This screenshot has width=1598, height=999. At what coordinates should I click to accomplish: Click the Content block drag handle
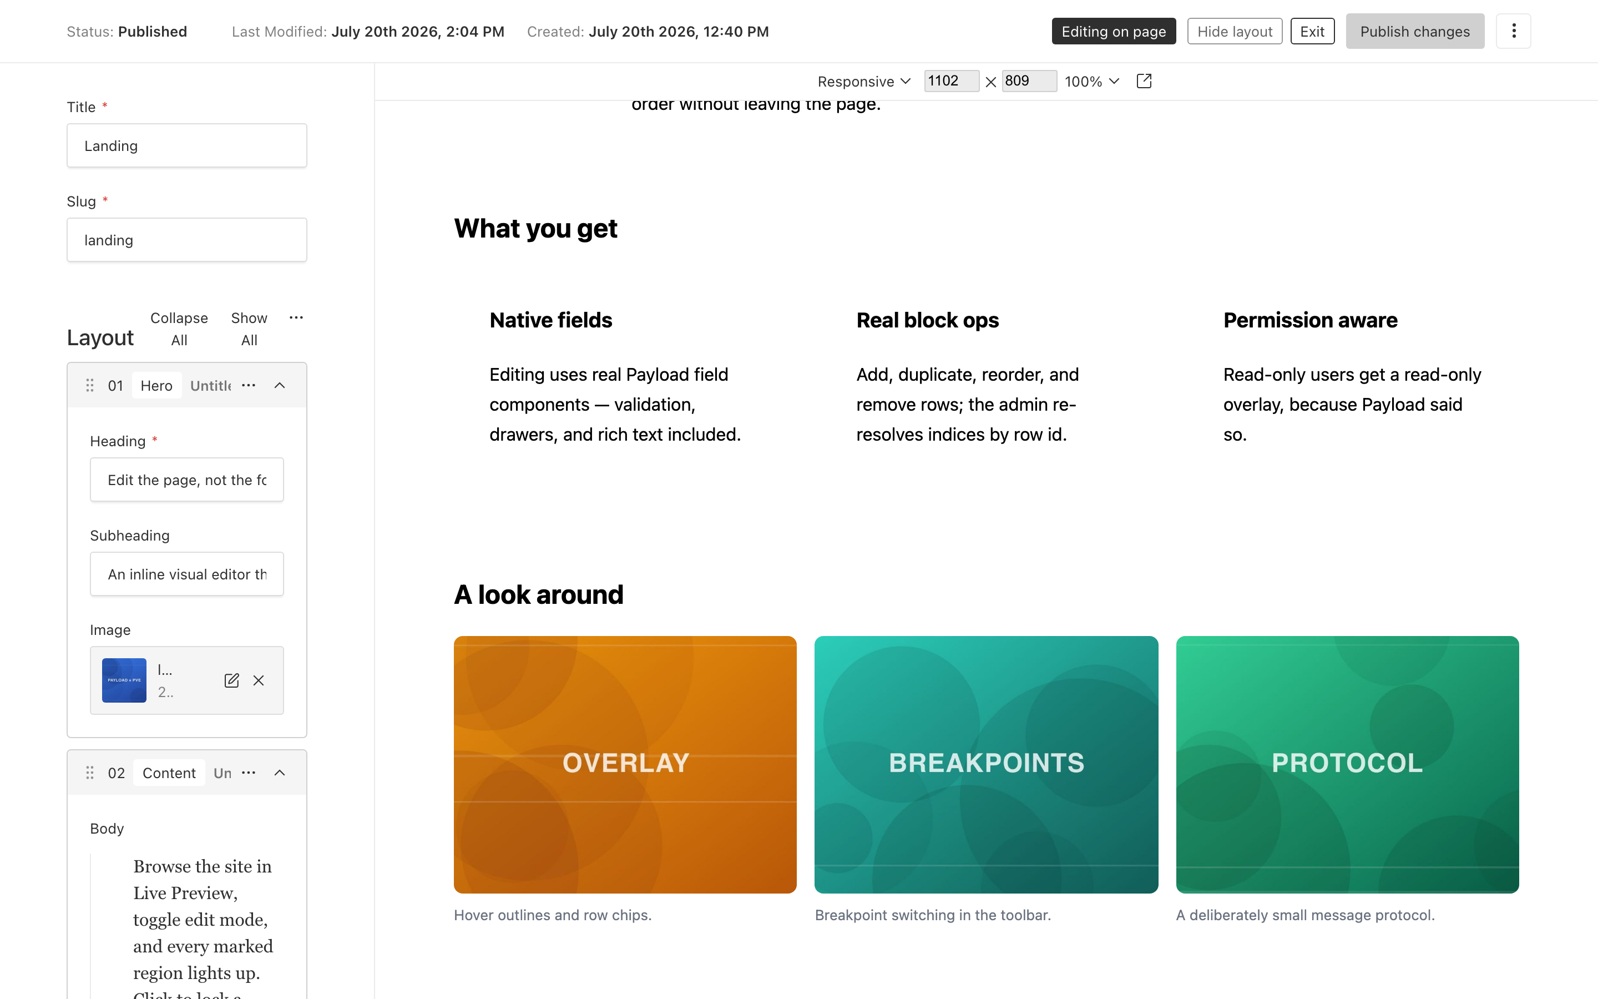coord(90,773)
